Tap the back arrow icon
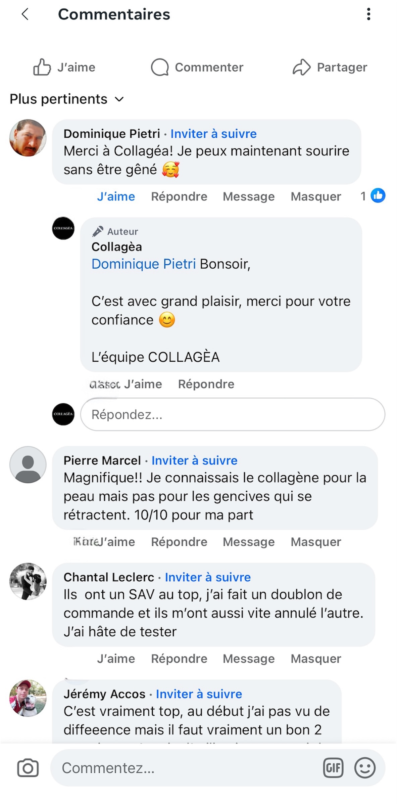 25,14
